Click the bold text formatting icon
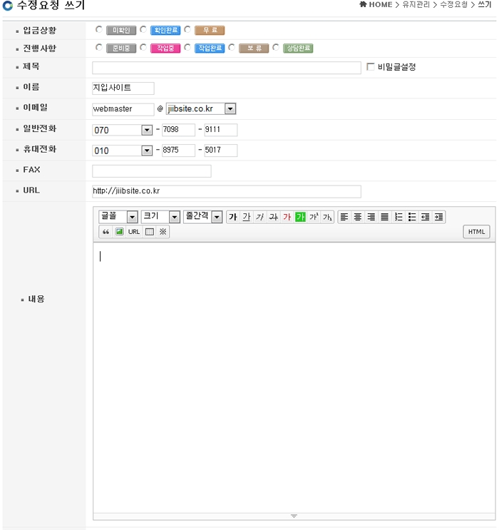 pyautogui.click(x=232, y=217)
